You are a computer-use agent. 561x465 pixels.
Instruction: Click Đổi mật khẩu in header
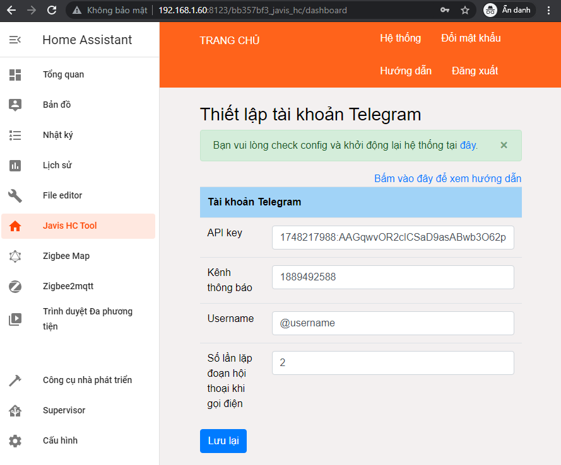[x=471, y=38]
